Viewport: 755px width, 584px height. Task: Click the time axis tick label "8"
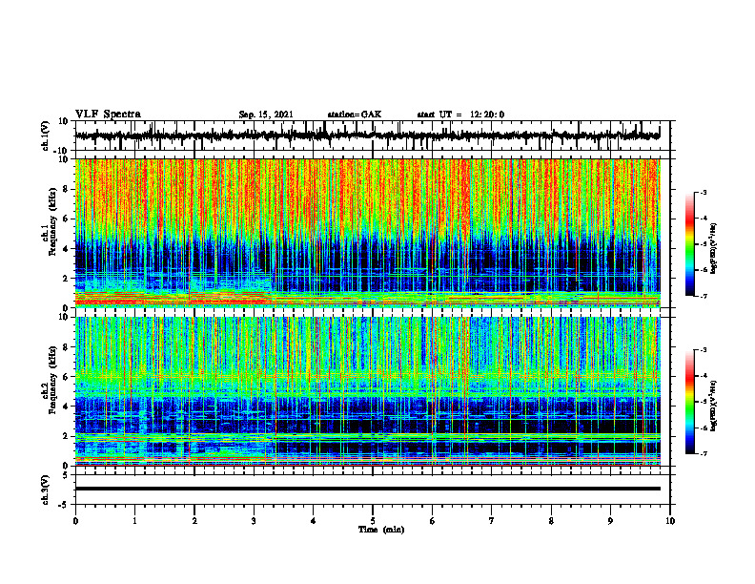pyautogui.click(x=551, y=521)
